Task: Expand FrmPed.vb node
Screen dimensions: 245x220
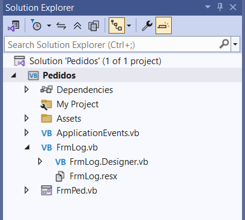Action: click(26, 191)
